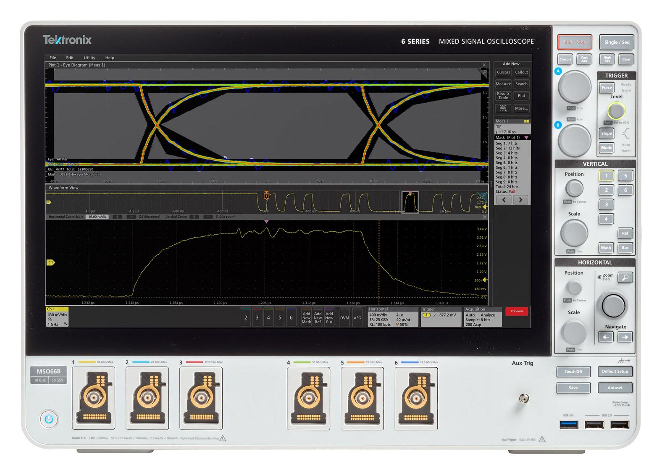The image size is (662, 474).
Task: Go to previous mask result arrow
Action: pyautogui.click(x=504, y=200)
